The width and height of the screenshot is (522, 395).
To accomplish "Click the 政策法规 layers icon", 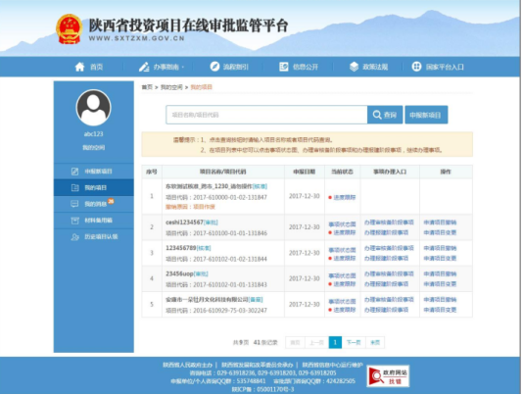I will pos(354,67).
